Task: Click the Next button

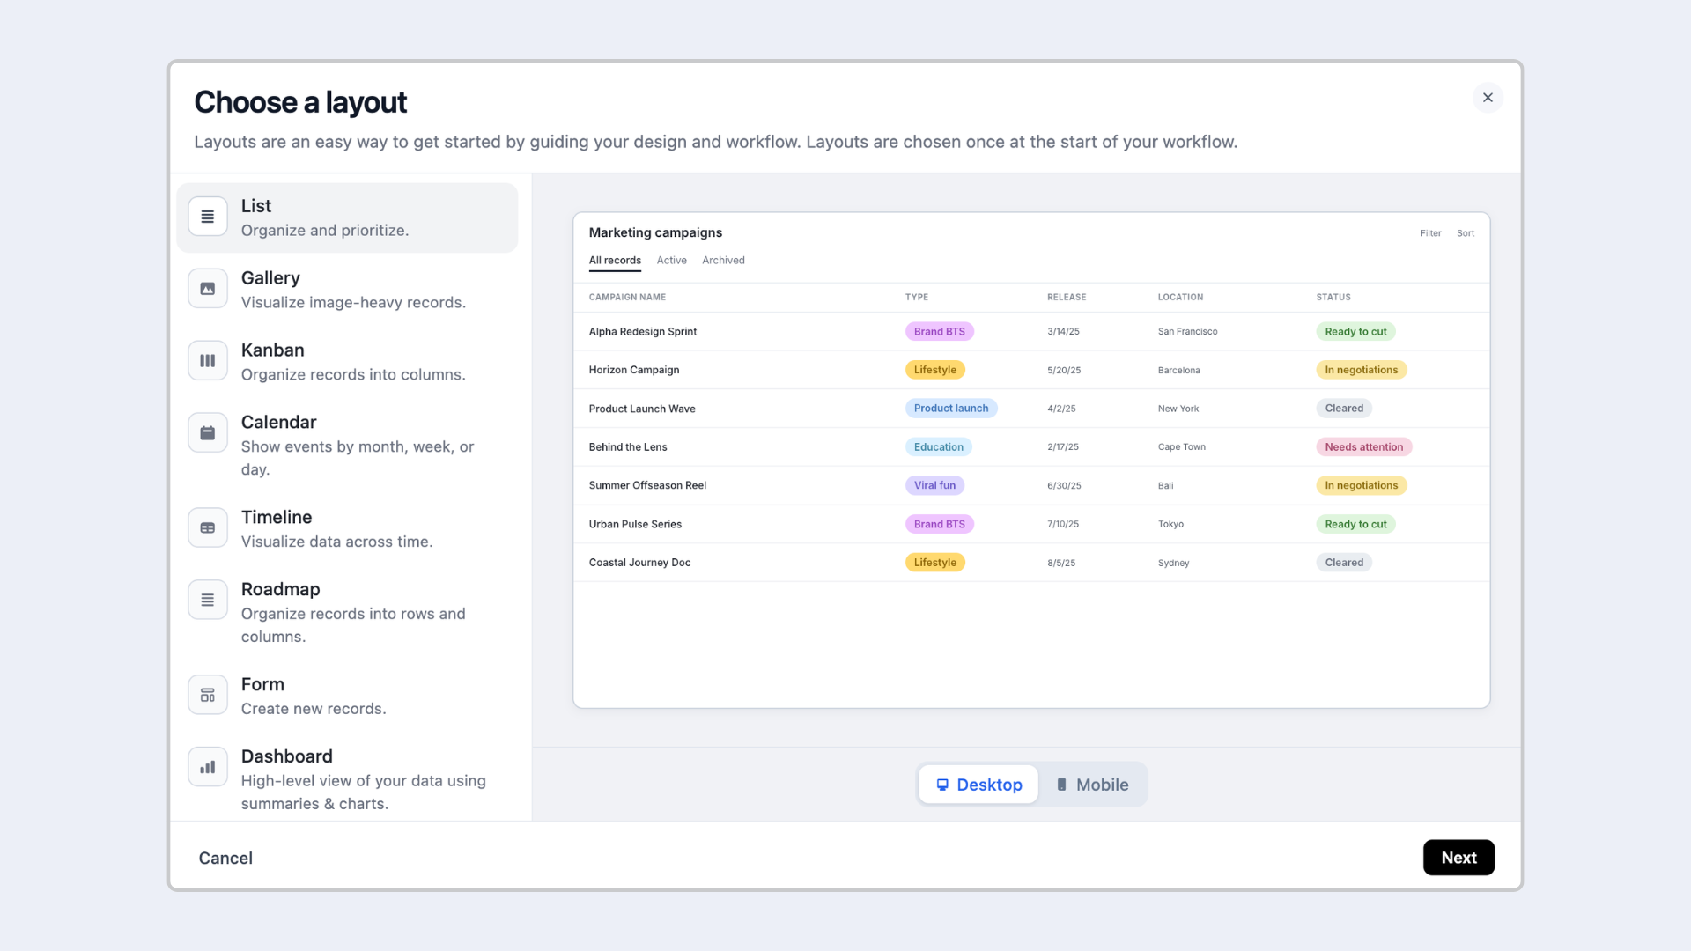Action: coord(1458,858)
